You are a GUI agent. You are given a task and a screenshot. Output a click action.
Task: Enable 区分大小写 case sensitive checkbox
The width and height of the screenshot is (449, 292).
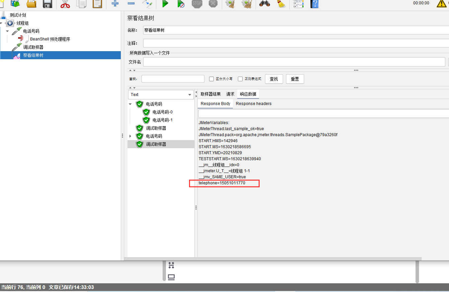[x=211, y=79]
